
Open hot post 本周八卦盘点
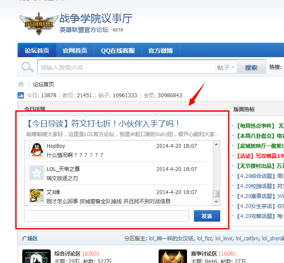pos(260,136)
